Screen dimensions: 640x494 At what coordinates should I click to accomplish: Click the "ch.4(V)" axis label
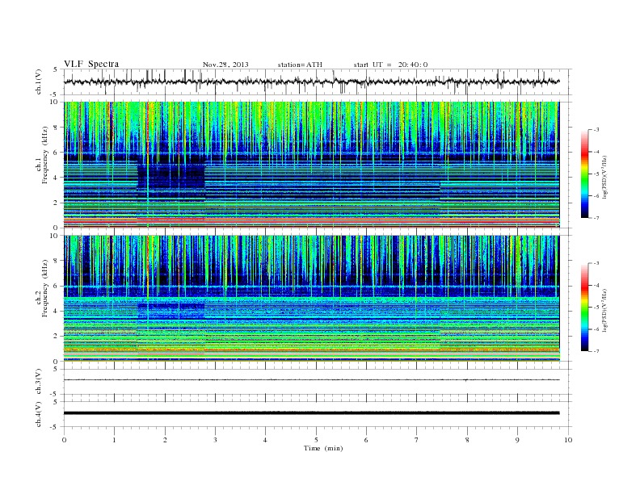(39, 414)
